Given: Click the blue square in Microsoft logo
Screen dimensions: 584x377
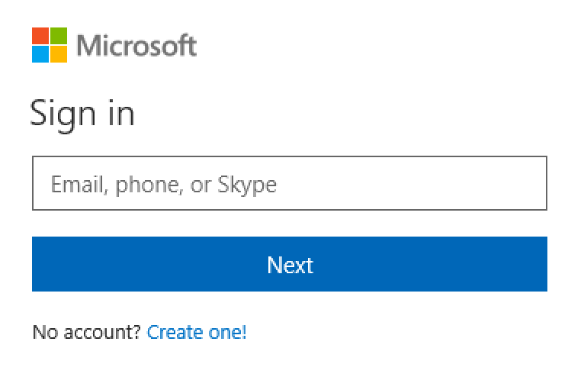Looking at the screenshot, I should pos(40,54).
